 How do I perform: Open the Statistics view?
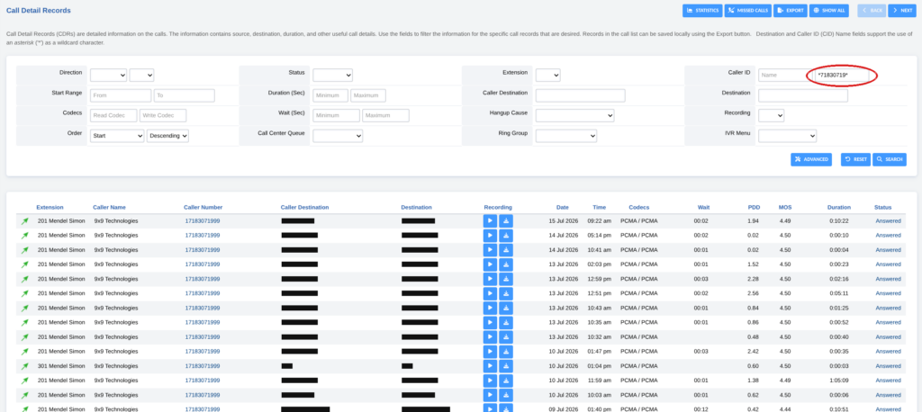pyautogui.click(x=702, y=11)
